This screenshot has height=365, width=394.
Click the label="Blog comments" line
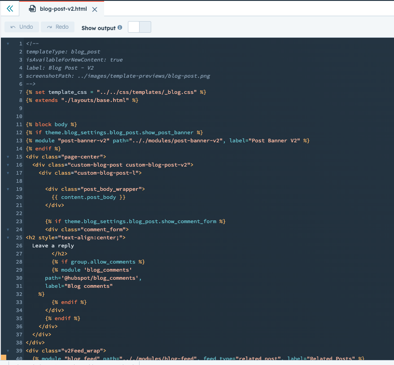(79, 286)
